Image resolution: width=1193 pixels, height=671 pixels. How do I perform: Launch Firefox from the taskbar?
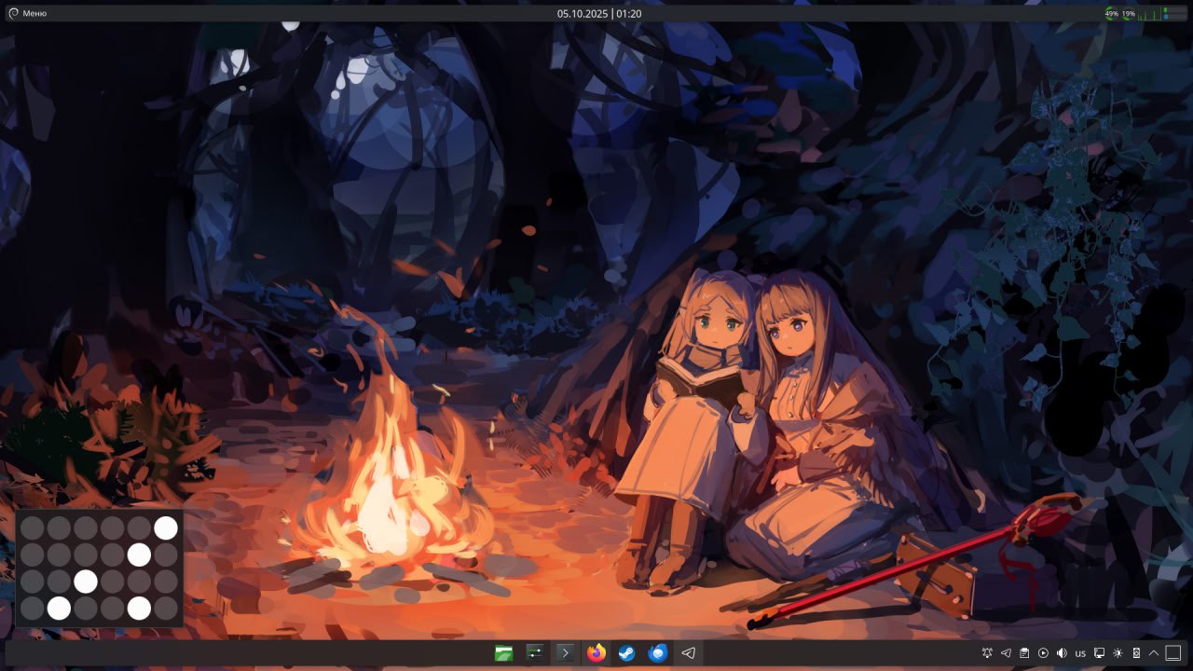click(596, 653)
